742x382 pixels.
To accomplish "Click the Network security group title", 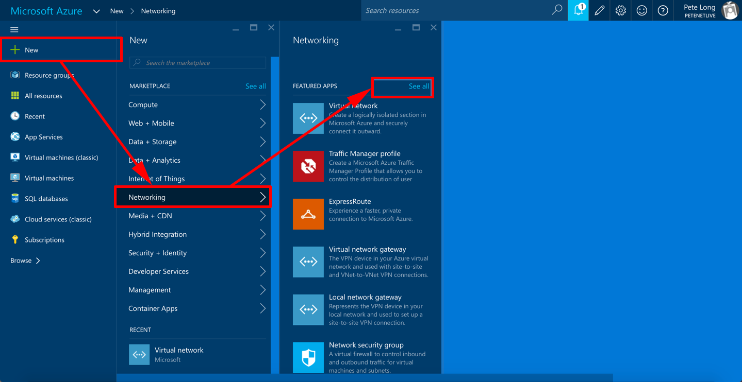I will [x=366, y=345].
